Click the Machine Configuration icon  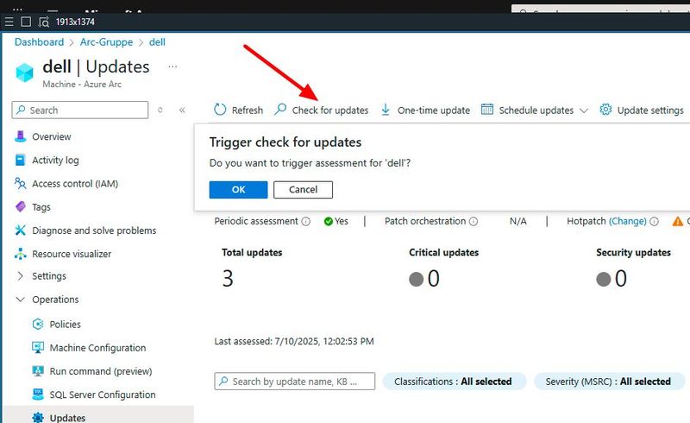click(38, 348)
